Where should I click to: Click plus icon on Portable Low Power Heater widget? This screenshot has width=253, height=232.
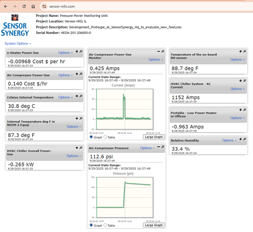240,110
